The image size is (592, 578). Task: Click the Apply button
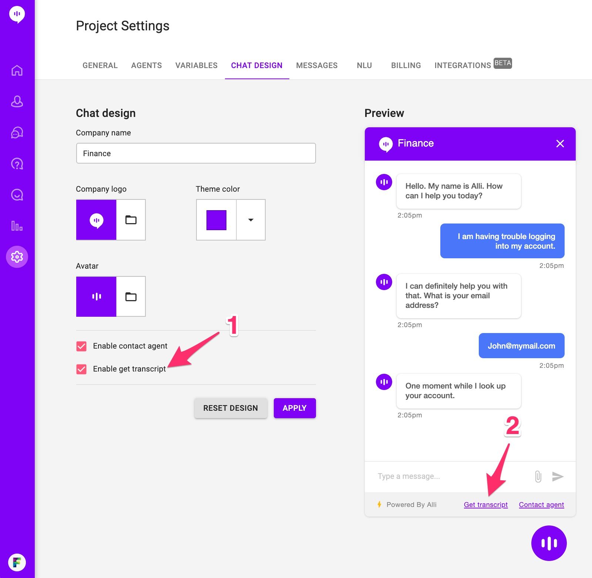pyautogui.click(x=295, y=408)
